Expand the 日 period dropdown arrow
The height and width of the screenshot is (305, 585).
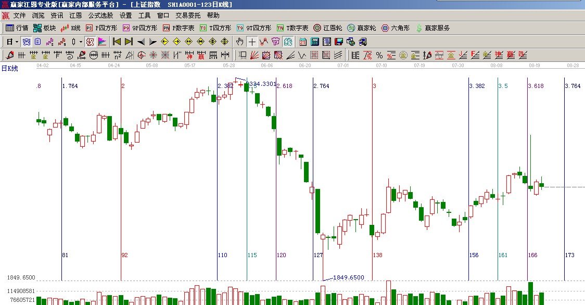click(x=17, y=42)
